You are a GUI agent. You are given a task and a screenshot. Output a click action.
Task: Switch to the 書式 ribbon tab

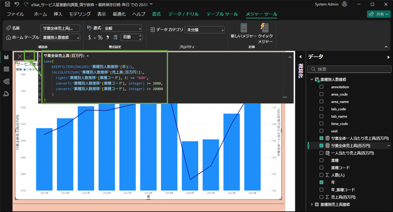[156, 14]
